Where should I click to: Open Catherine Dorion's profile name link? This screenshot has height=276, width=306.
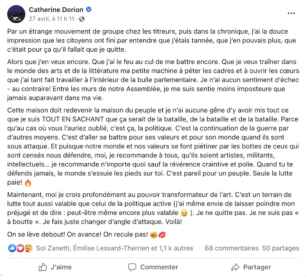[x=56, y=10]
